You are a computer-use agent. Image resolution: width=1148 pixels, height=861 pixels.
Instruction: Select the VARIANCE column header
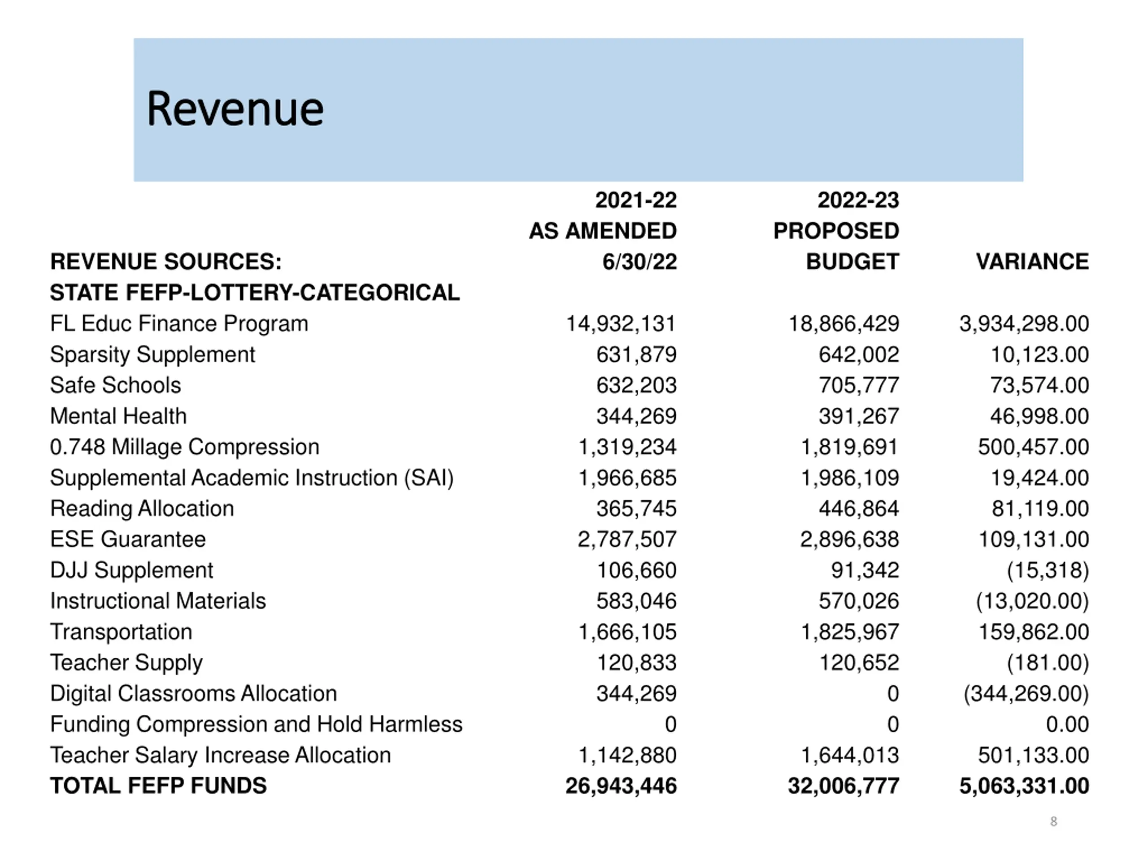(x=1032, y=261)
